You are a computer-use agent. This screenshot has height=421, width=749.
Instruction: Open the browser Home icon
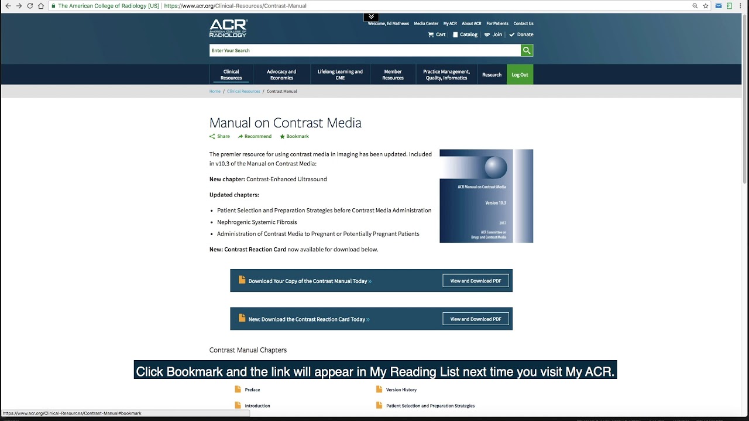click(41, 6)
